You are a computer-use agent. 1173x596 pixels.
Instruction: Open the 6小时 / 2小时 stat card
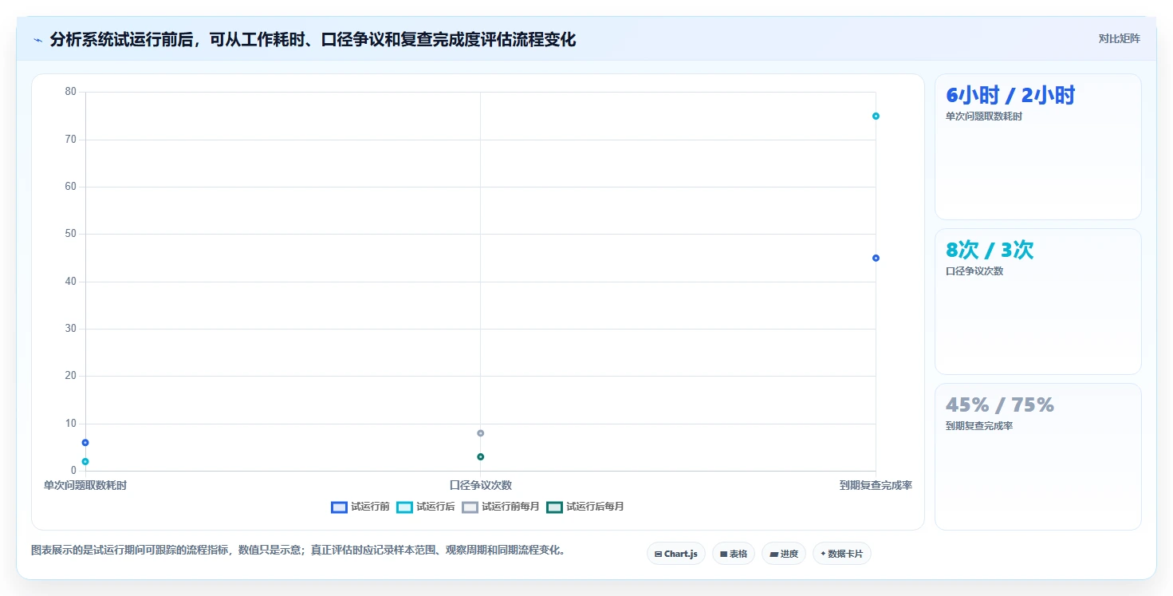[1037, 147]
